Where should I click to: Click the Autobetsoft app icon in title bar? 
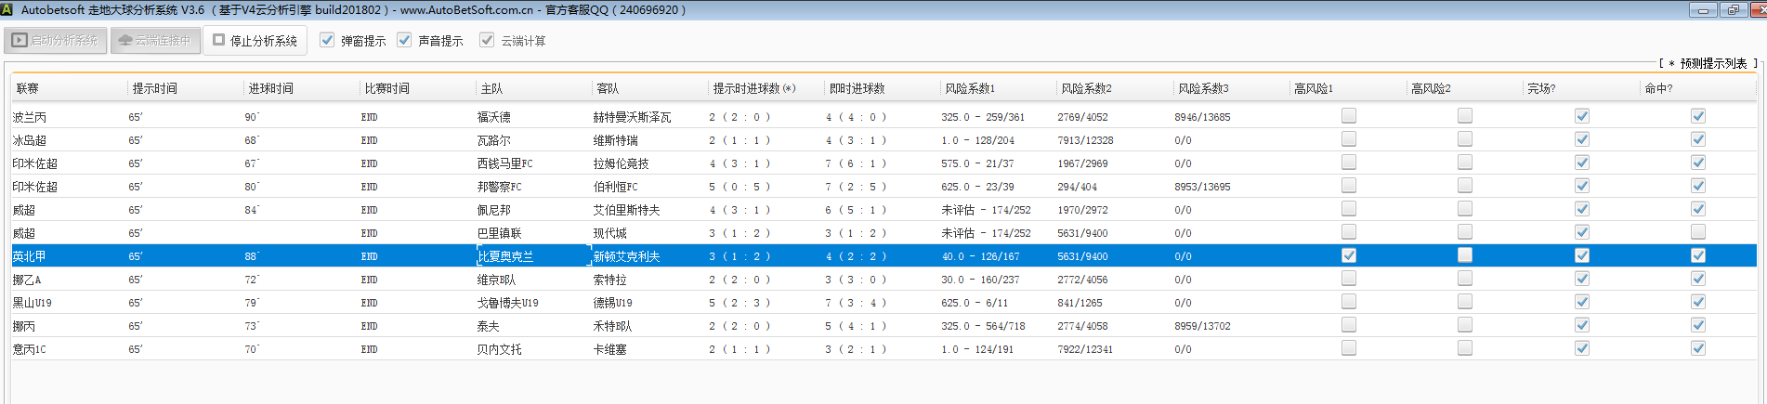point(7,9)
